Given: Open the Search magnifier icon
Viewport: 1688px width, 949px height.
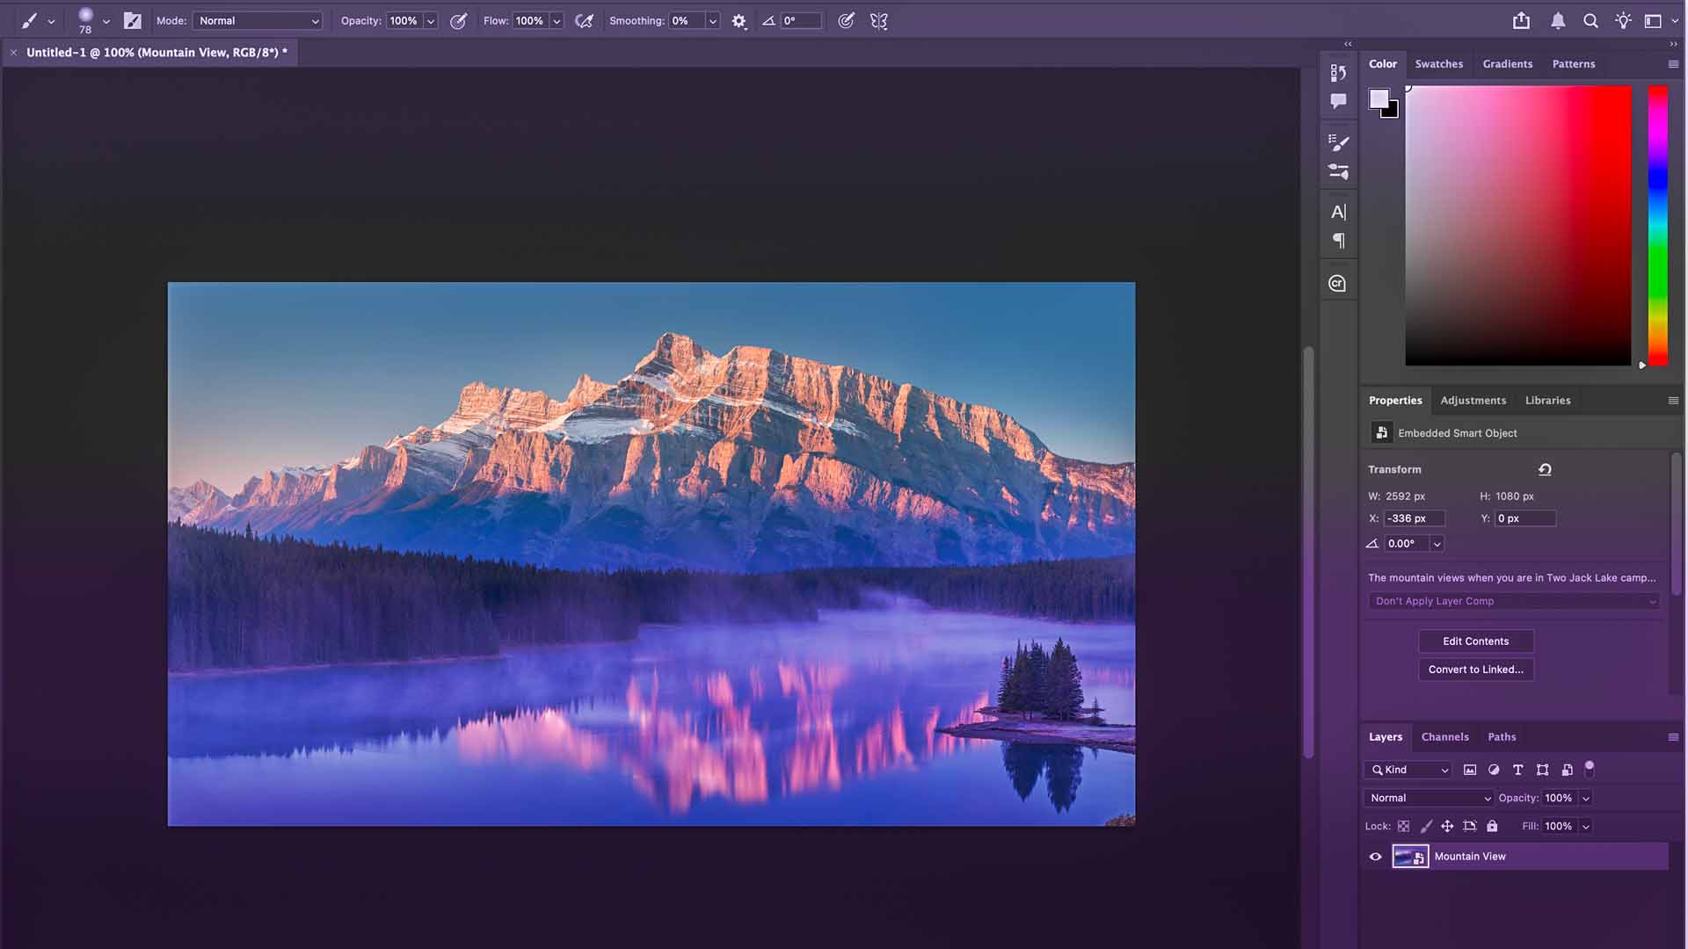Looking at the screenshot, I should pos(1590,21).
